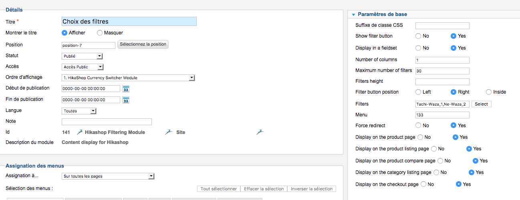The image size is (520, 200).
Task: Open the Accès Public dropdown
Action: (83, 67)
